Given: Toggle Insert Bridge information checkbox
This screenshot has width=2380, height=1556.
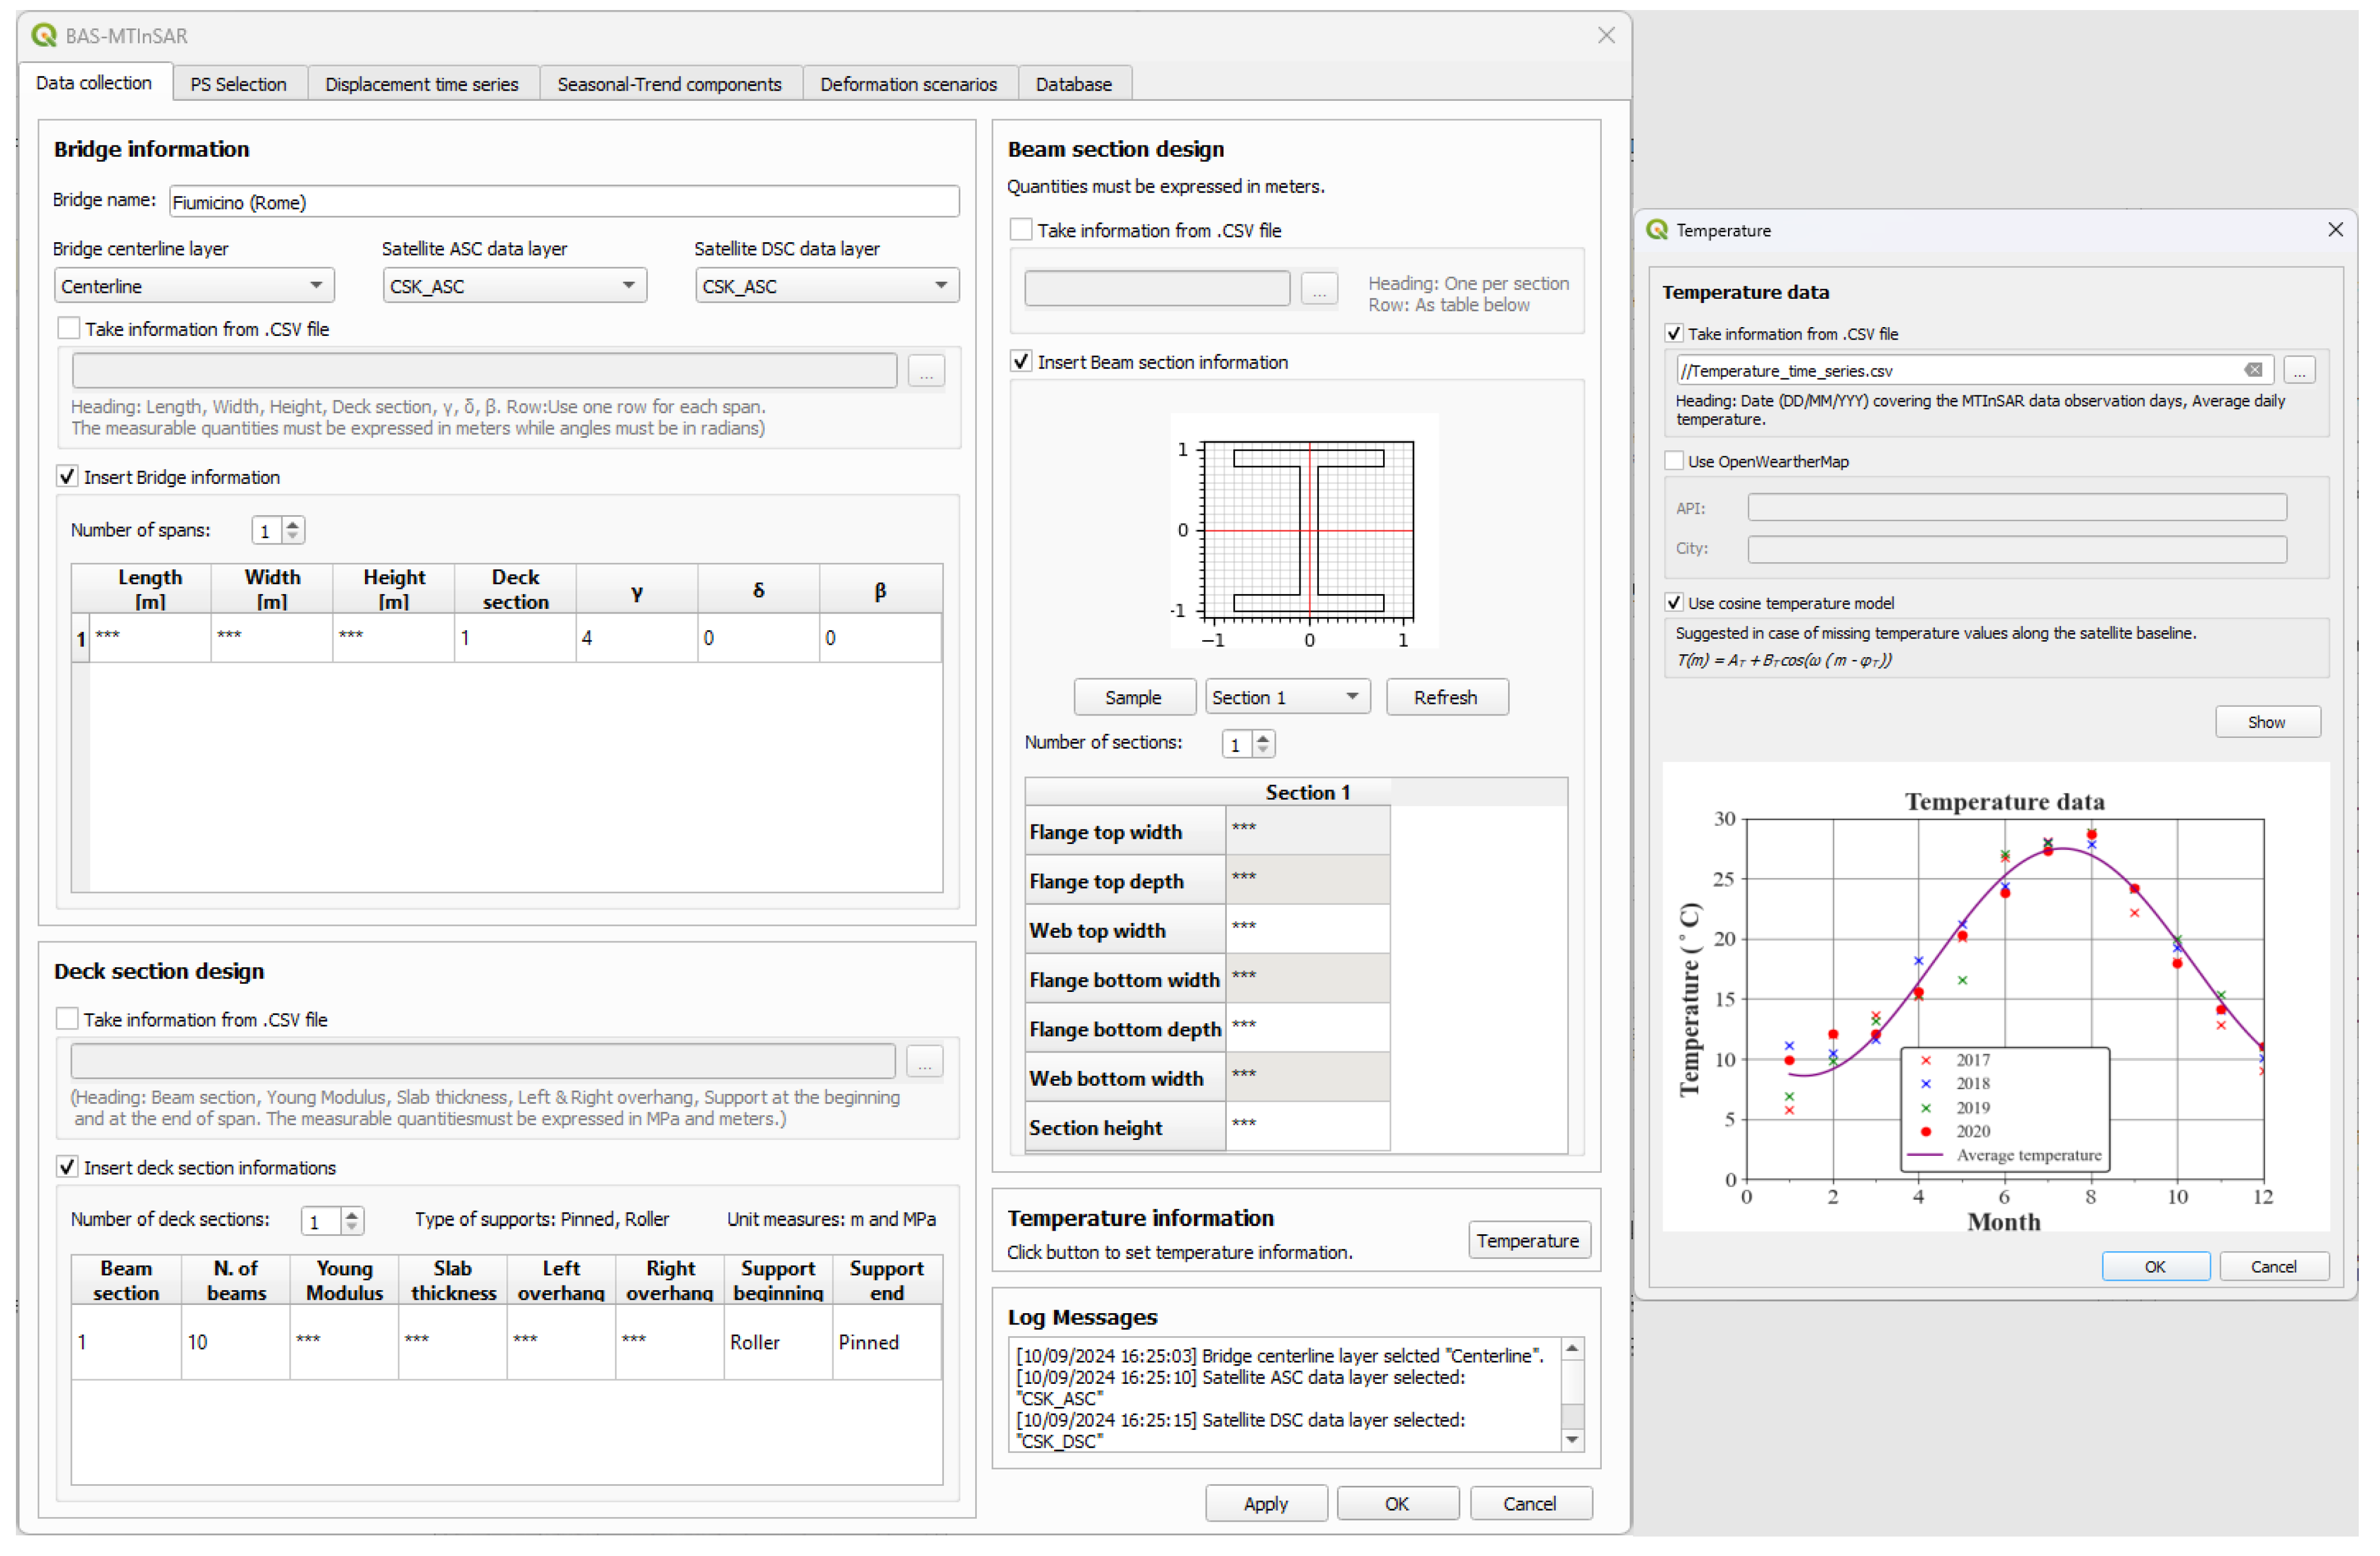Looking at the screenshot, I should (68, 477).
